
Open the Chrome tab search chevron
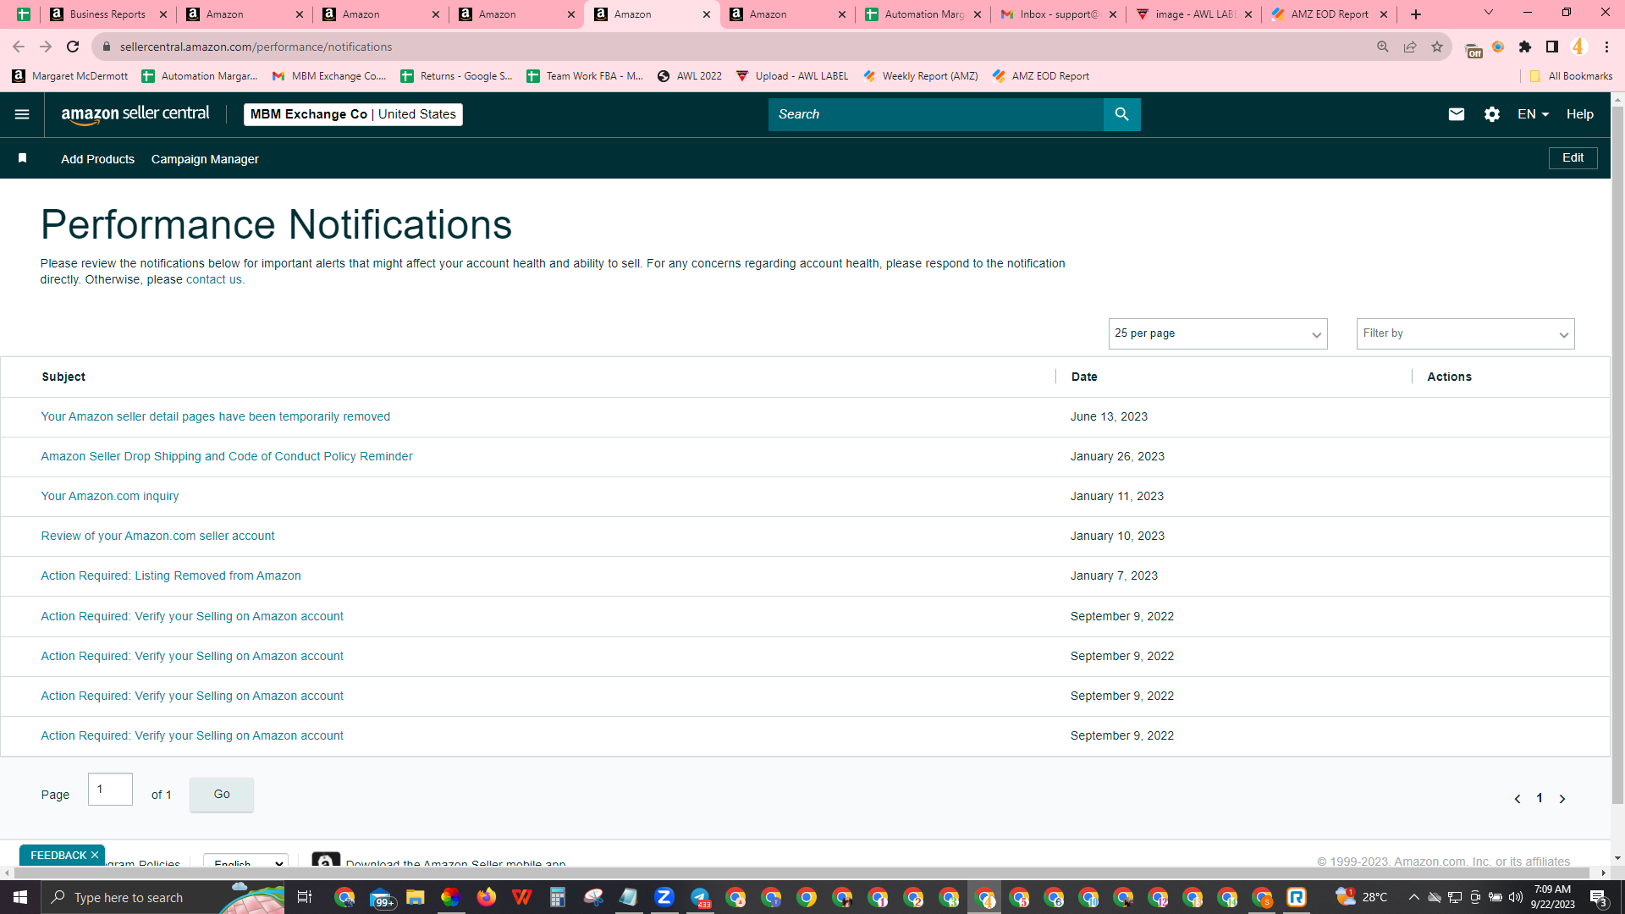[1489, 13]
